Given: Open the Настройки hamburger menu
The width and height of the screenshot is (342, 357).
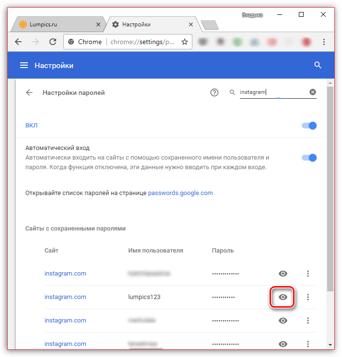Looking at the screenshot, I should click(24, 65).
